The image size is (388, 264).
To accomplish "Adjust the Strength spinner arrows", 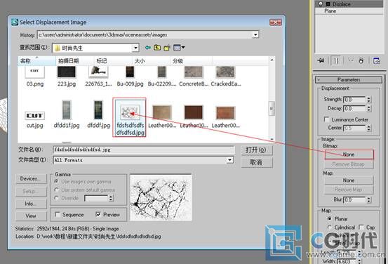I will coord(368,100).
